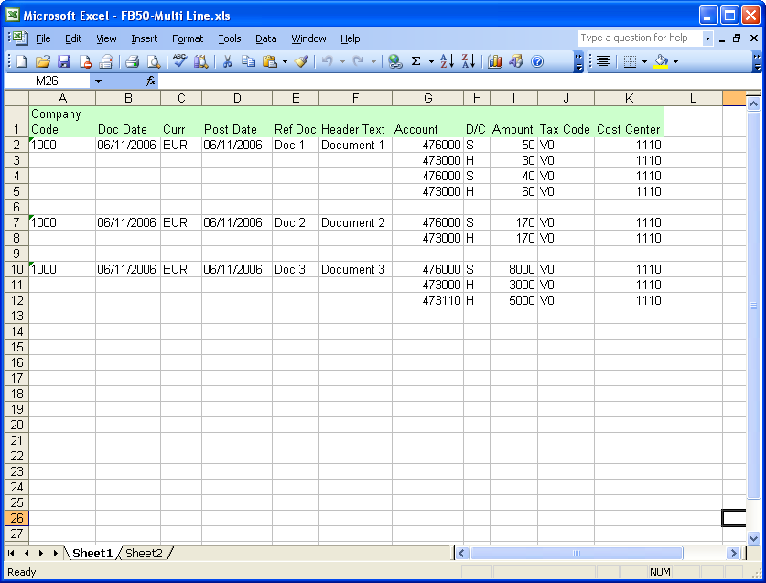Screen dimensions: 766x583
Task: Open the Chart Wizard icon
Action: pyautogui.click(x=495, y=61)
